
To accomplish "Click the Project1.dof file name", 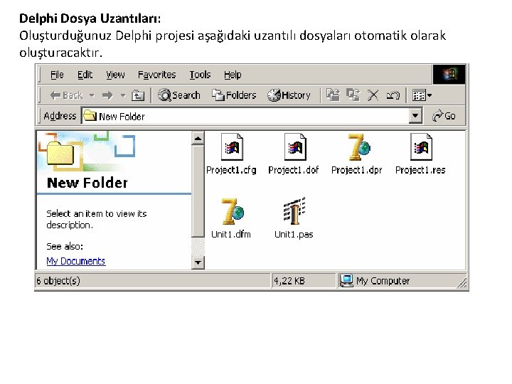I will 293,170.
